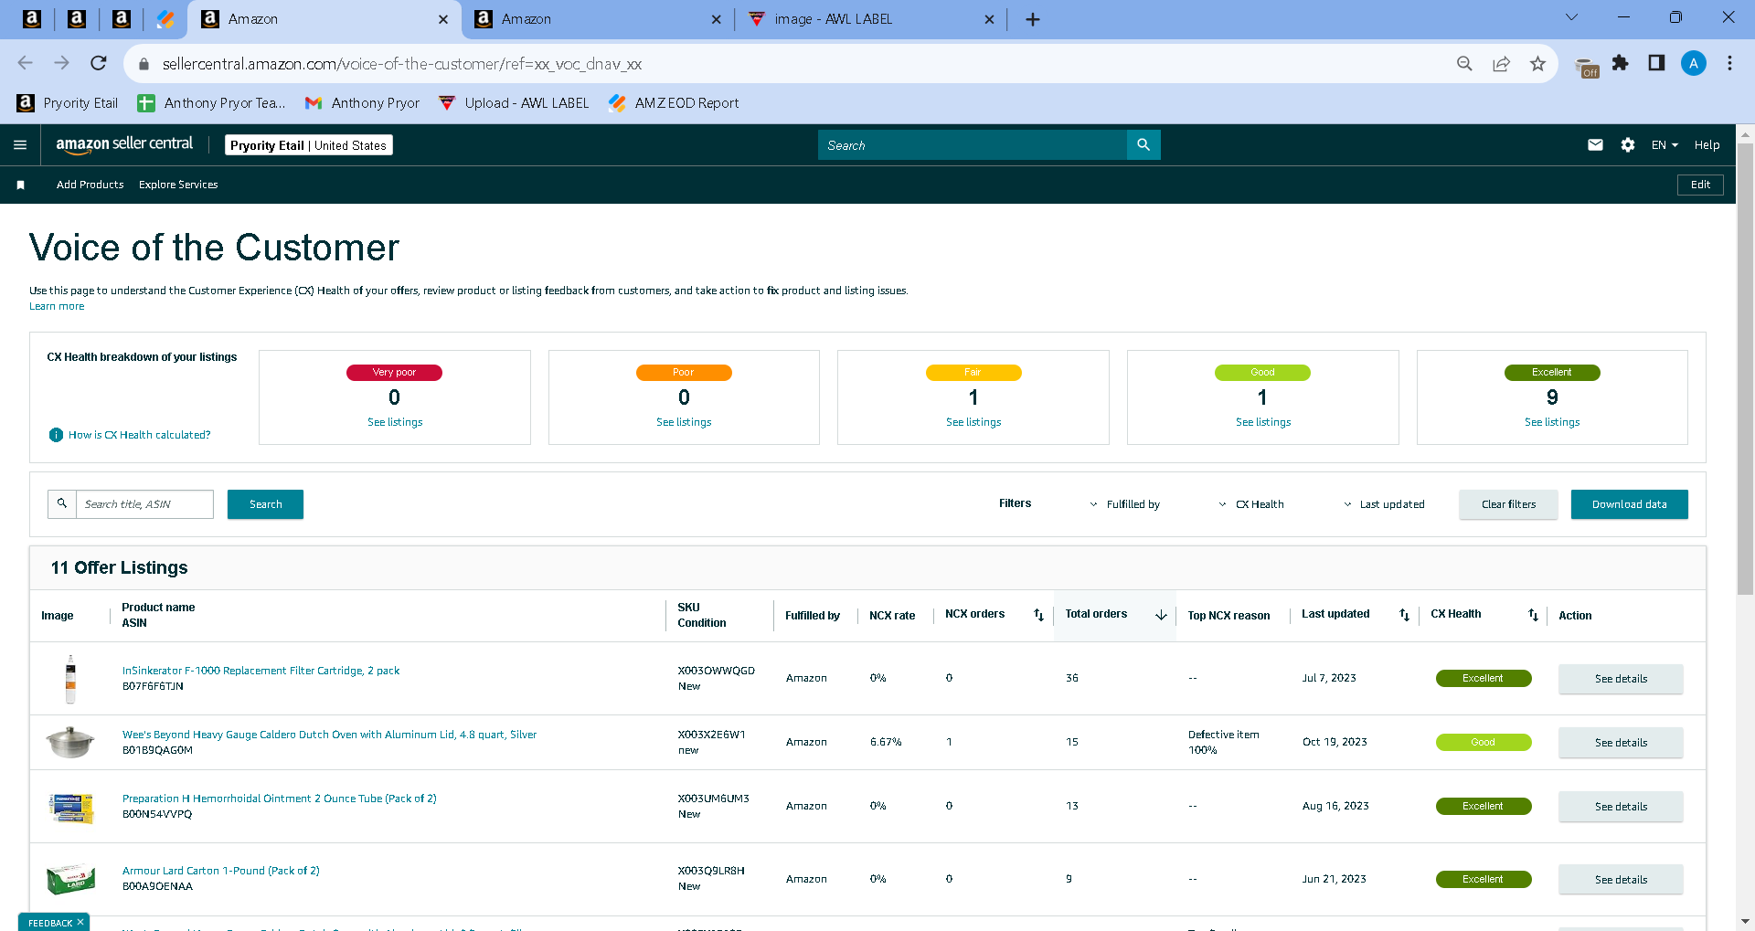Open the Help menu in header
This screenshot has width=1755, height=931.
point(1707,145)
